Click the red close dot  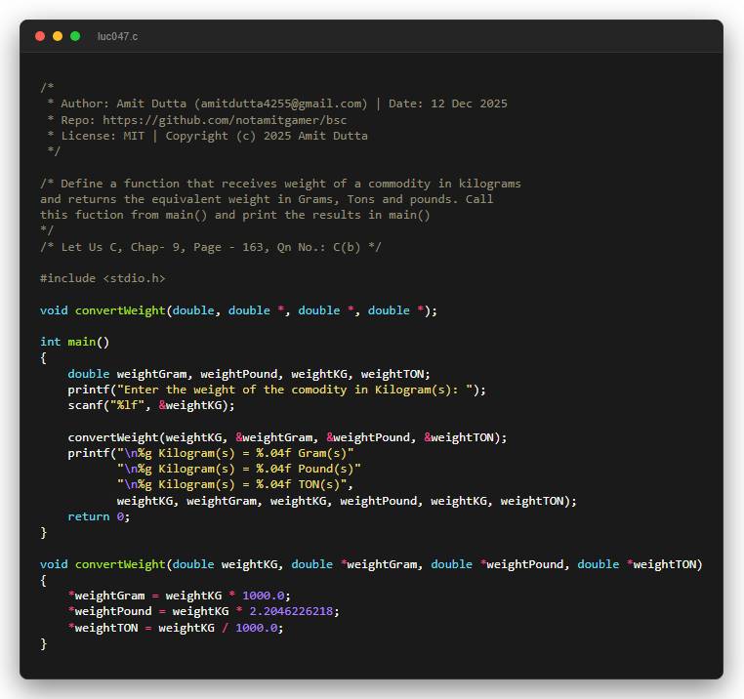[x=40, y=36]
